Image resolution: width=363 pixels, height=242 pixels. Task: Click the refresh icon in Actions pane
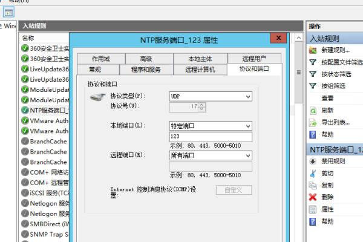click(313, 111)
